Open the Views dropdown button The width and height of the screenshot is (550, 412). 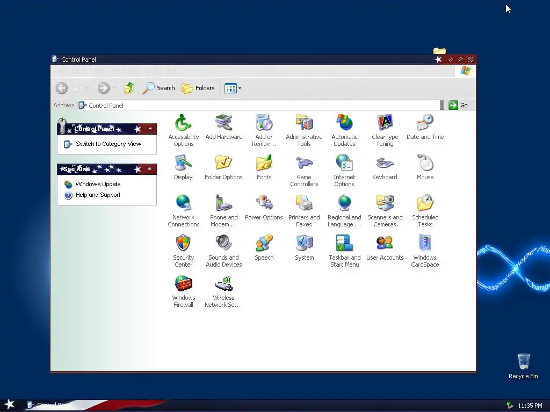pos(233,88)
